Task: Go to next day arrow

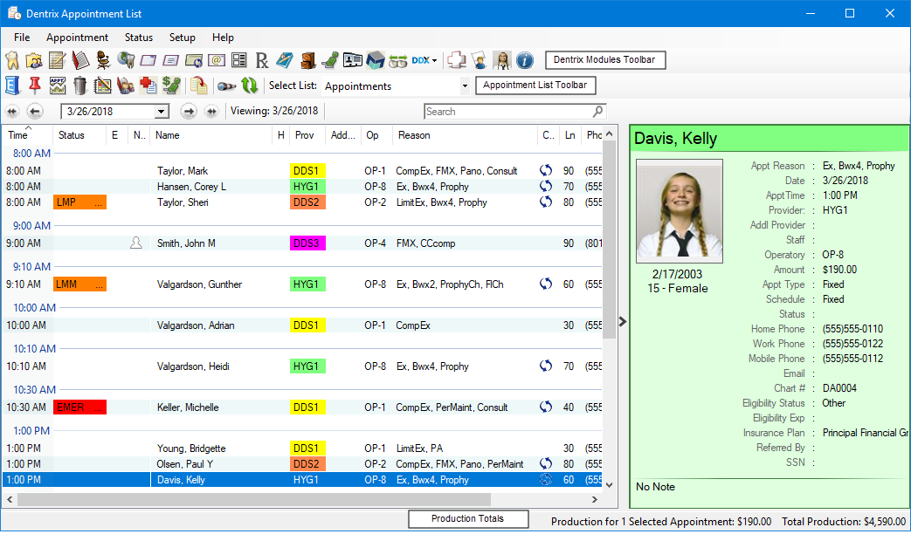Action: [188, 112]
